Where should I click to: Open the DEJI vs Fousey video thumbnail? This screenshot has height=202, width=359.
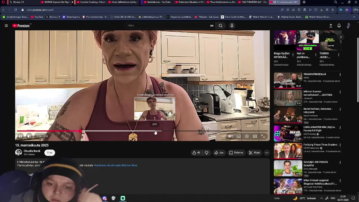click(x=288, y=133)
